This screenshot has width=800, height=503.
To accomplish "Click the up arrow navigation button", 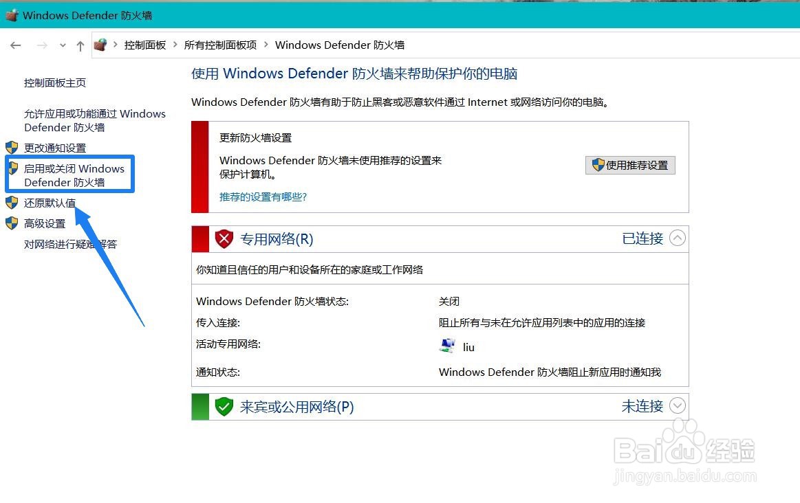I will click(80, 45).
